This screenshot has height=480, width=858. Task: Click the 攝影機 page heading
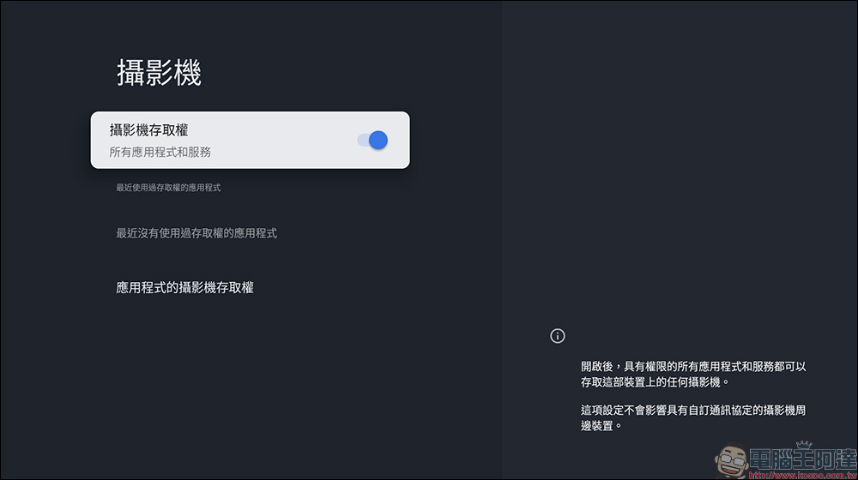click(x=159, y=74)
